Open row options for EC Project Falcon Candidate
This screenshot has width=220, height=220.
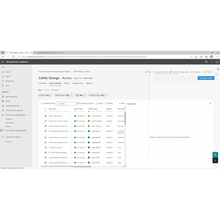click(71, 153)
